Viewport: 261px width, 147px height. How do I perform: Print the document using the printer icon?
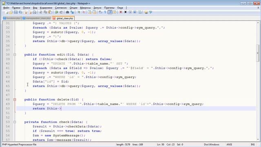pyautogui.click(x=34, y=12)
